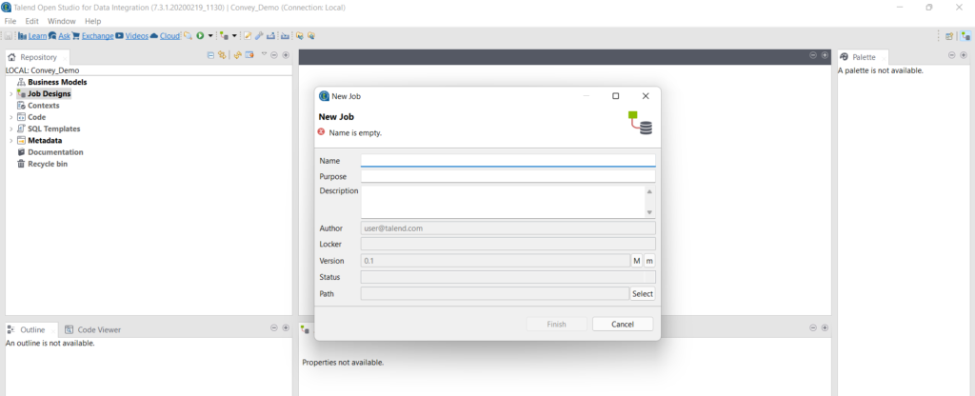Image resolution: width=975 pixels, height=396 pixels.
Task: Open the dropdown arrow beside the Run icon
Action: click(x=210, y=35)
